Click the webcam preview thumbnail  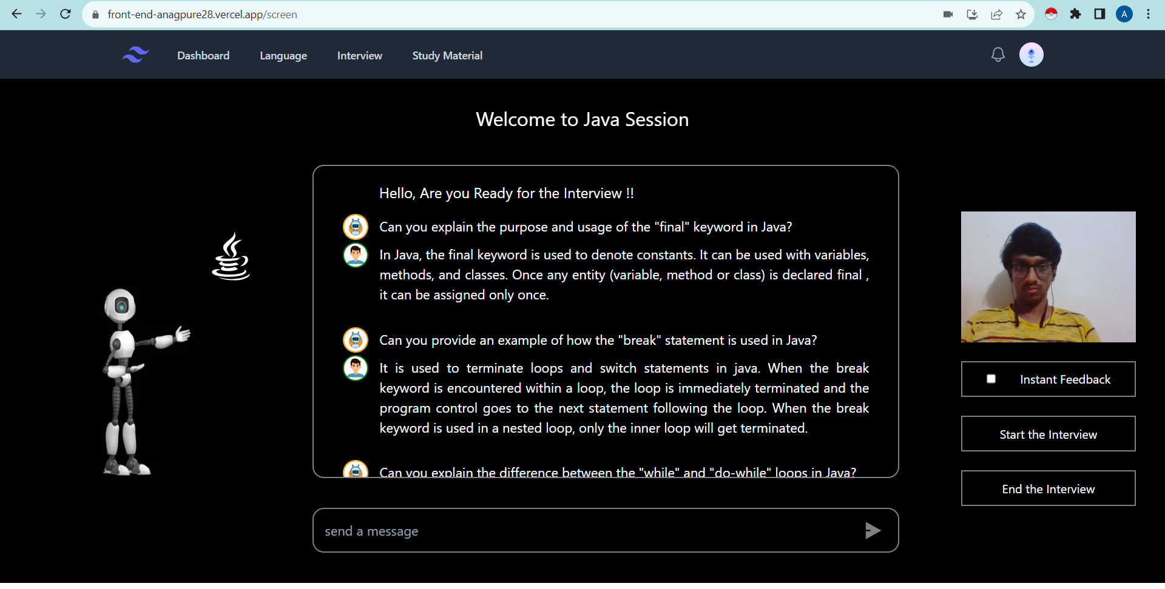1048,277
